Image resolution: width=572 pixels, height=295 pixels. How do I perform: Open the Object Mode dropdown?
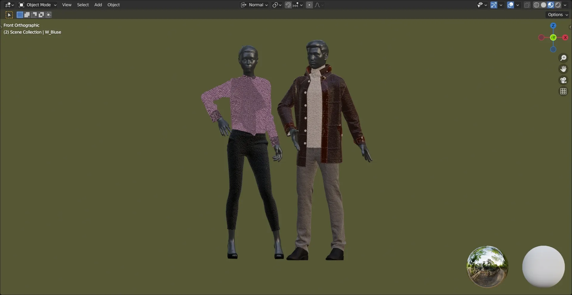38,5
